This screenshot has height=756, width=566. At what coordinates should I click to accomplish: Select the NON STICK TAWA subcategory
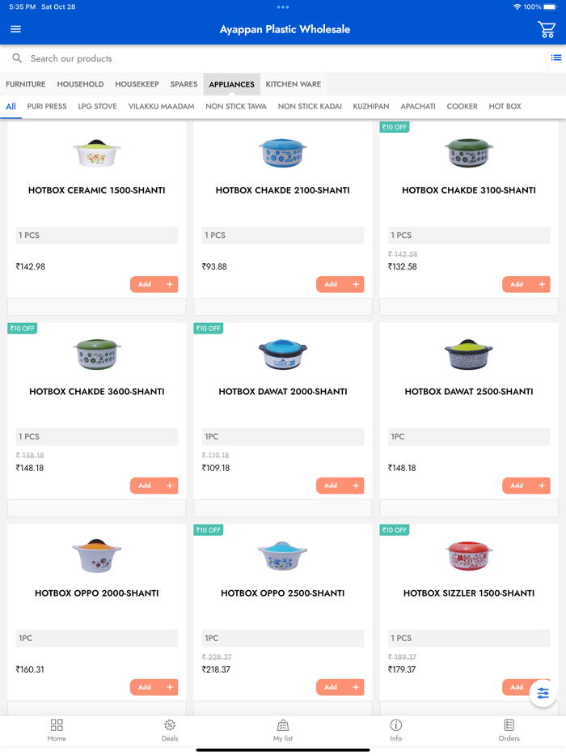coord(236,106)
